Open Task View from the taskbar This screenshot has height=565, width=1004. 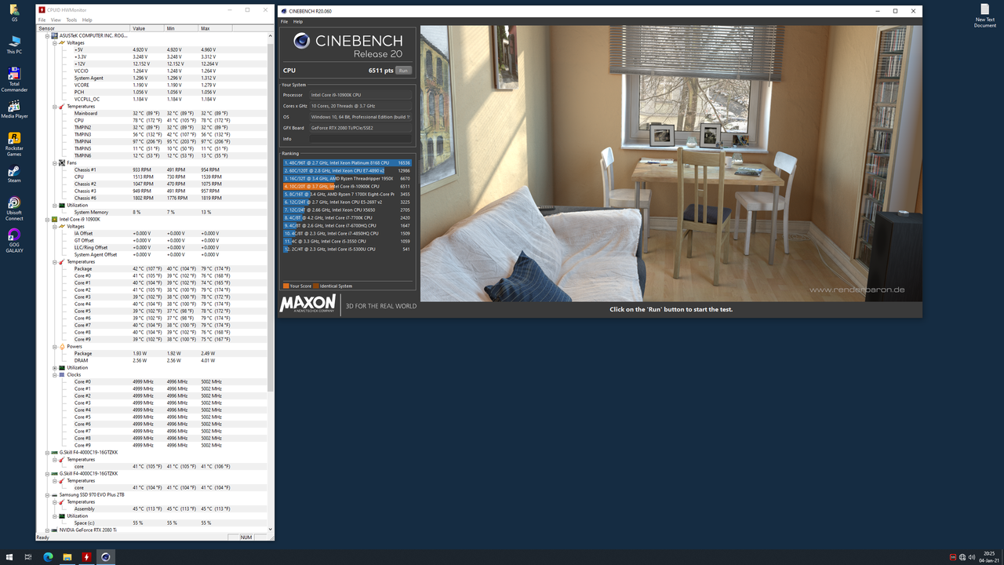click(x=27, y=557)
